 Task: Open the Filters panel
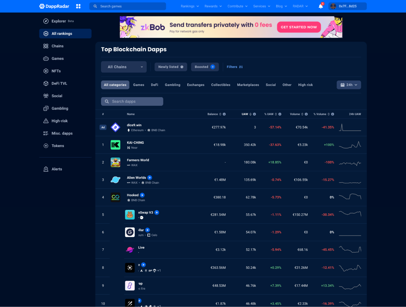pyautogui.click(x=235, y=67)
